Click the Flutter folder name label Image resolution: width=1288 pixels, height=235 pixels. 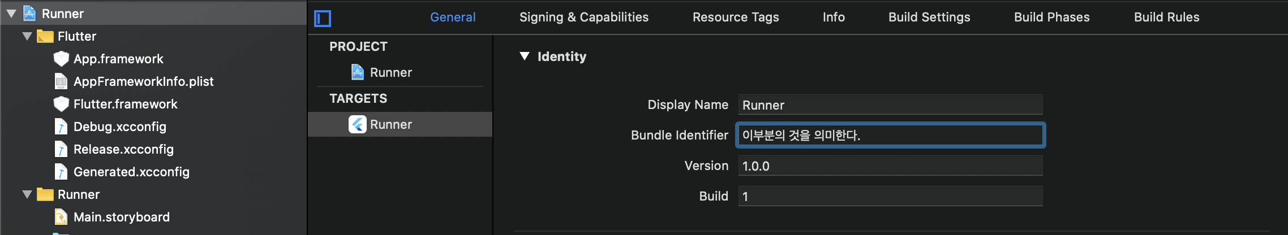77,36
